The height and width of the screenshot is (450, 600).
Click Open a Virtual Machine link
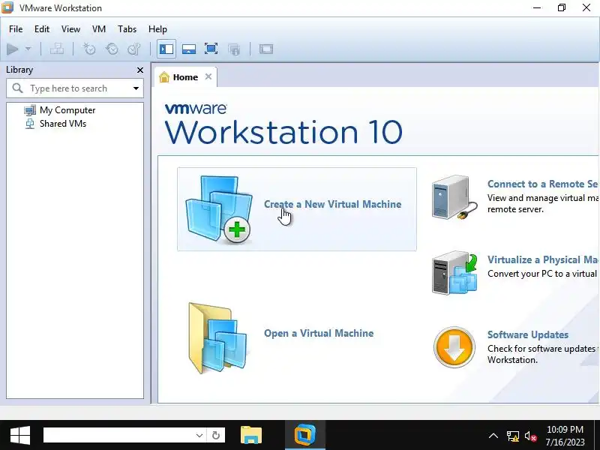pos(319,333)
